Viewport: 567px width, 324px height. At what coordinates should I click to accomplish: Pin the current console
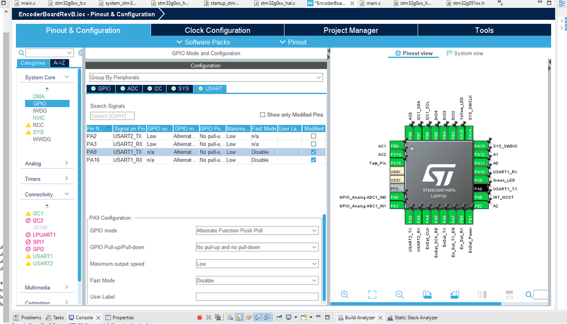click(279, 318)
